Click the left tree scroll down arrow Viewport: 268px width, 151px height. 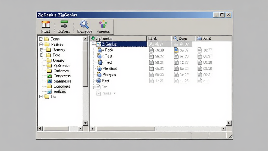pos(85,123)
